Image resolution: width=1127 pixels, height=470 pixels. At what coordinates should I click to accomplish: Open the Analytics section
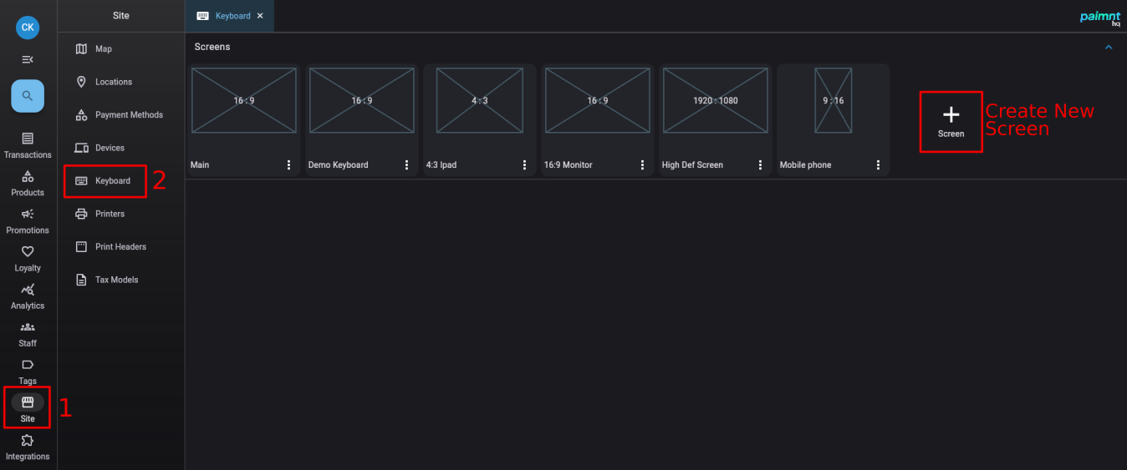(x=28, y=296)
